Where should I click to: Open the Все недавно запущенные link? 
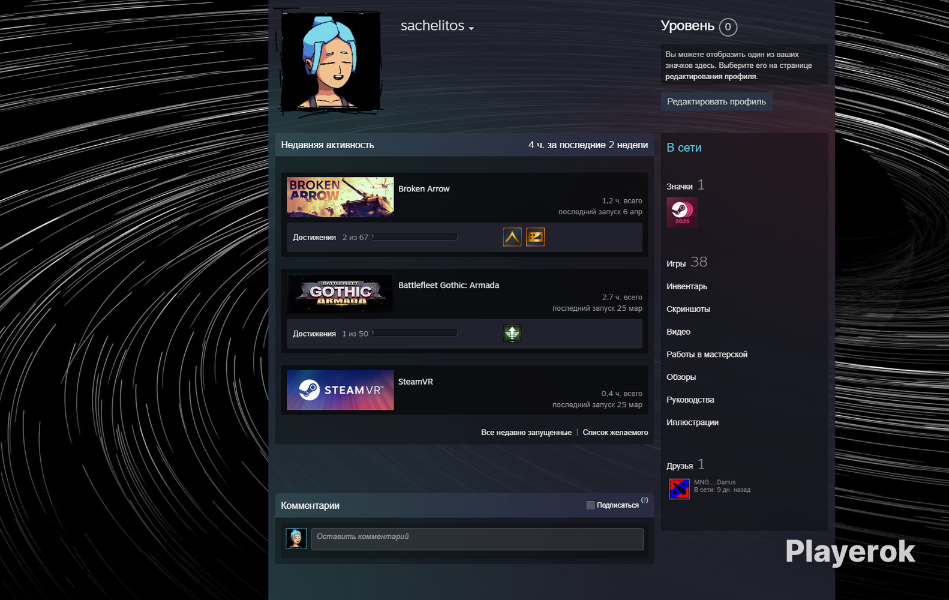point(526,433)
